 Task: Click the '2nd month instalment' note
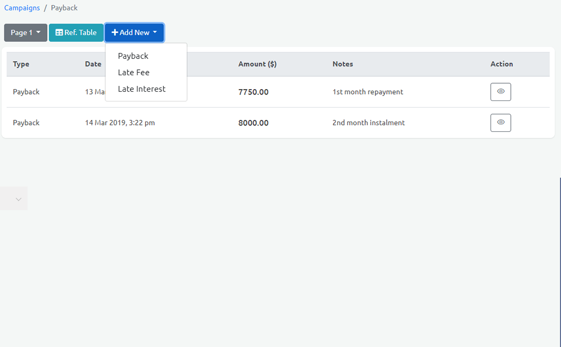pos(369,123)
